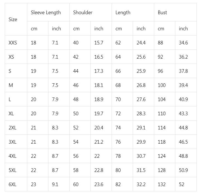Select the 2XL size row label
The height and width of the screenshot is (195, 199).
(x=13, y=128)
